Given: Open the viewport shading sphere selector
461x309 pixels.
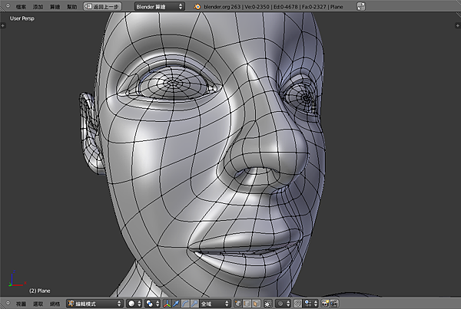Looking at the screenshot, I should [134, 304].
